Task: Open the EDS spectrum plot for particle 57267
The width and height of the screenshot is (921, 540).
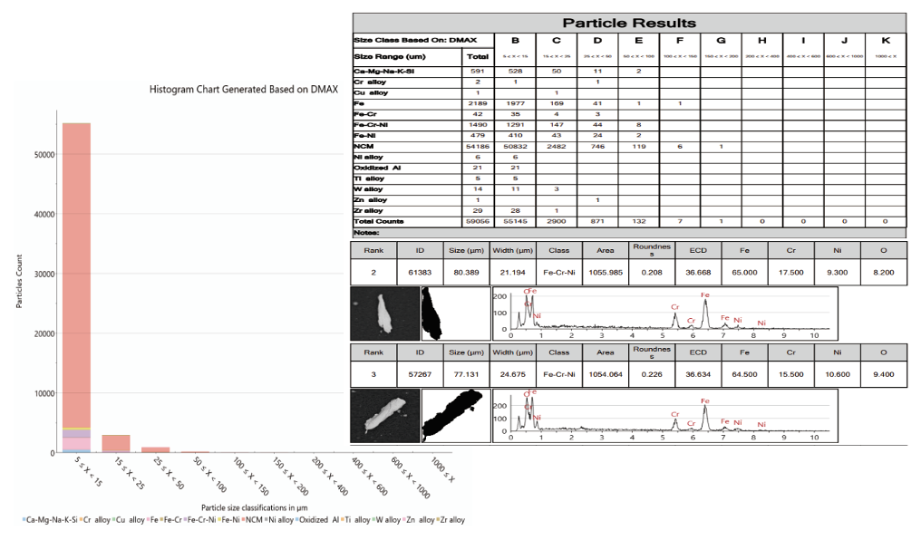Action: coord(664,416)
